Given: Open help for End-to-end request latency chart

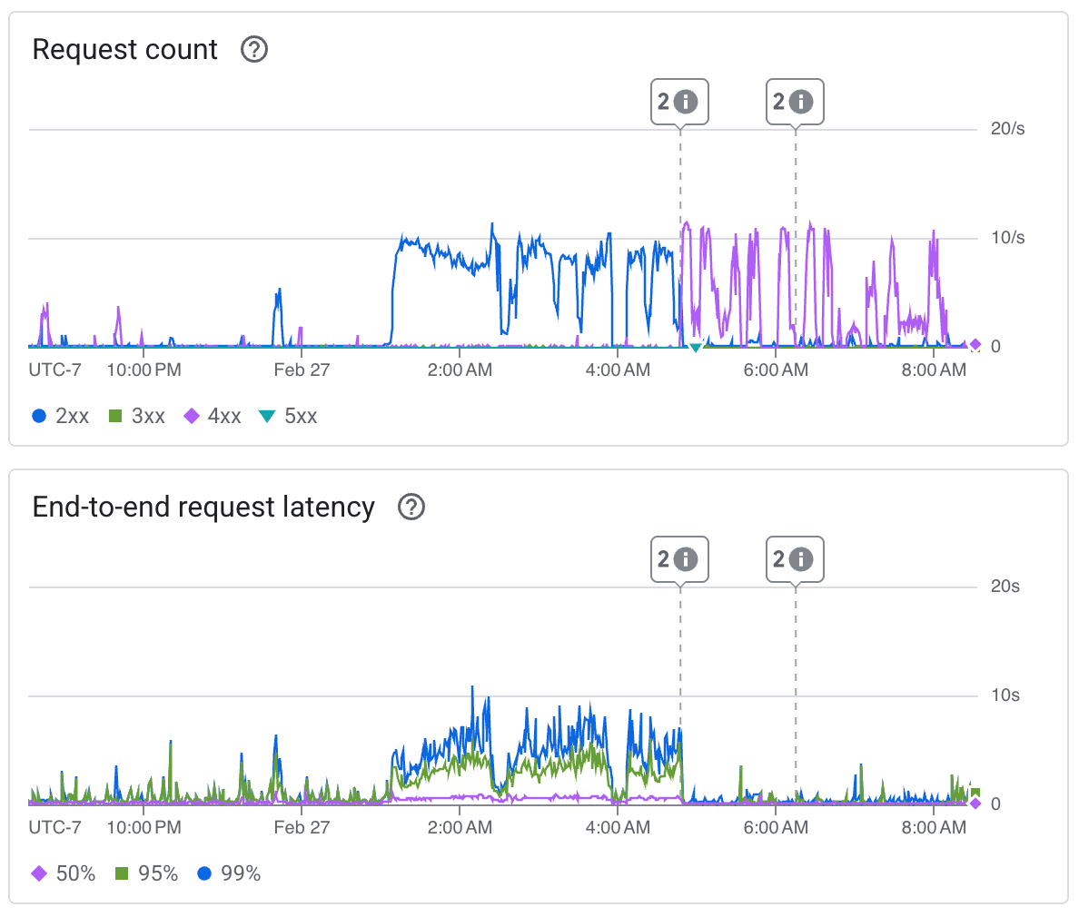Looking at the screenshot, I should click(x=411, y=508).
